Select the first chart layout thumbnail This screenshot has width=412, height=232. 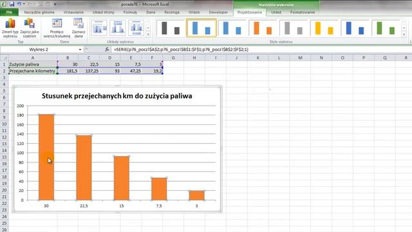(99, 28)
